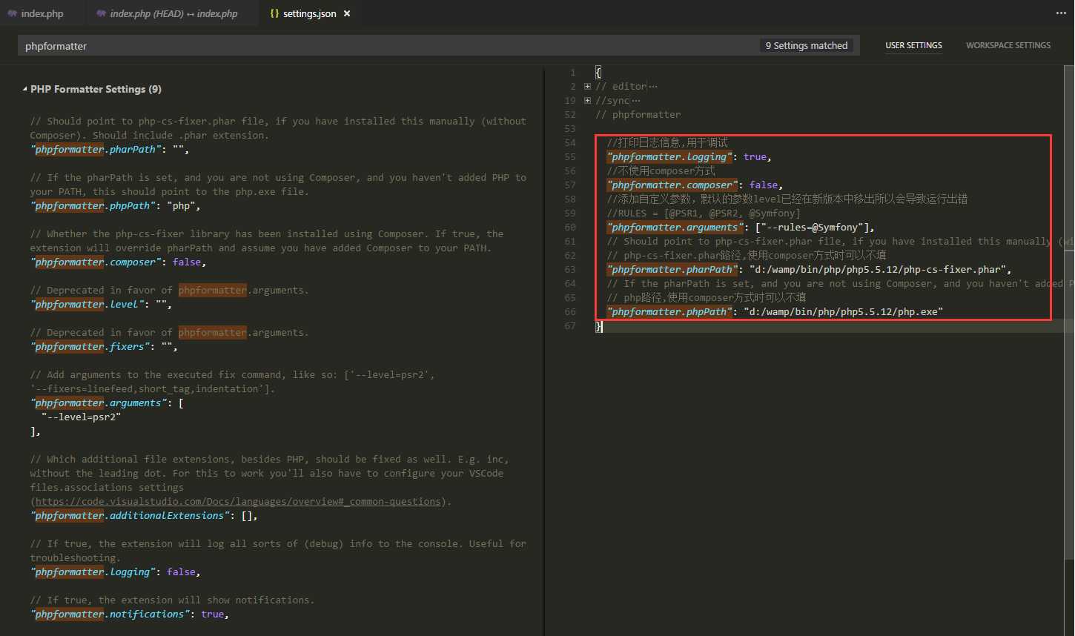Click the default phpformatter.notifications setting
Screen dimensions: 1075x636
[129, 614]
